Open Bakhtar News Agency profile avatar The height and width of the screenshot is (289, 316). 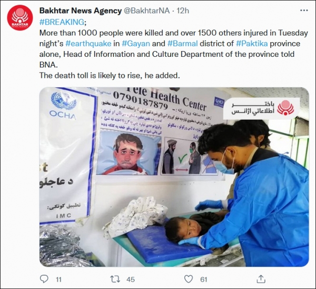coord(20,18)
